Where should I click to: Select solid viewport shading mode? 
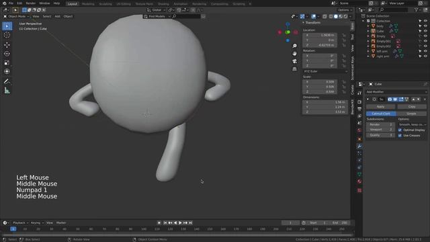[x=336, y=16]
